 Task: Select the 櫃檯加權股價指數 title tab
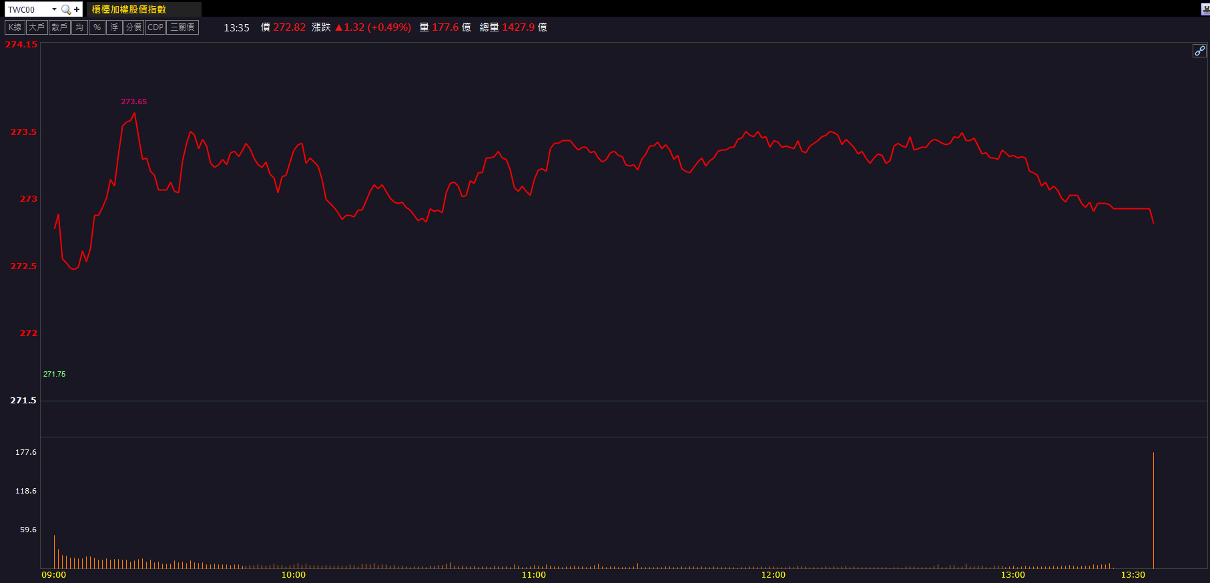click(x=129, y=9)
